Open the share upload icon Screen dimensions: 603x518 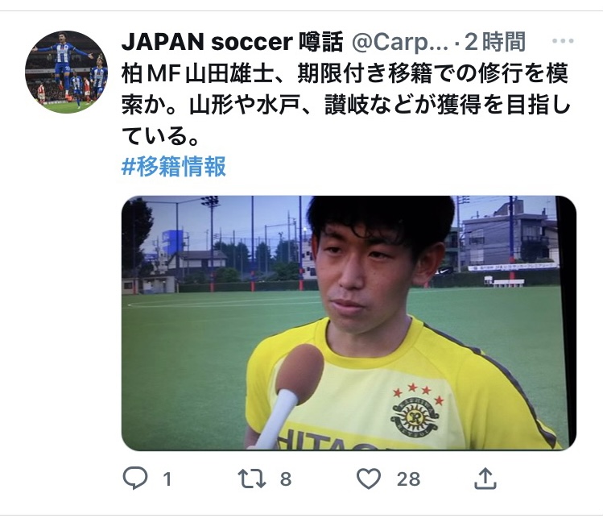(x=485, y=478)
